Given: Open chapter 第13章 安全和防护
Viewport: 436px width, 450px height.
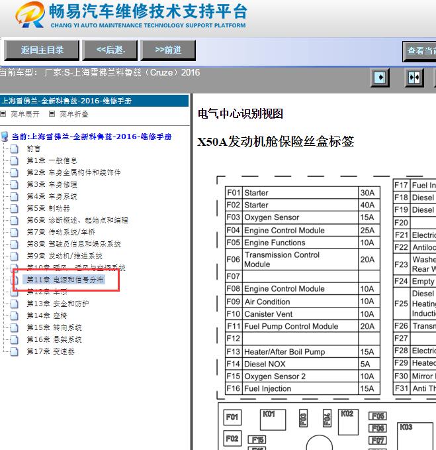Looking at the screenshot, I should tap(58, 304).
